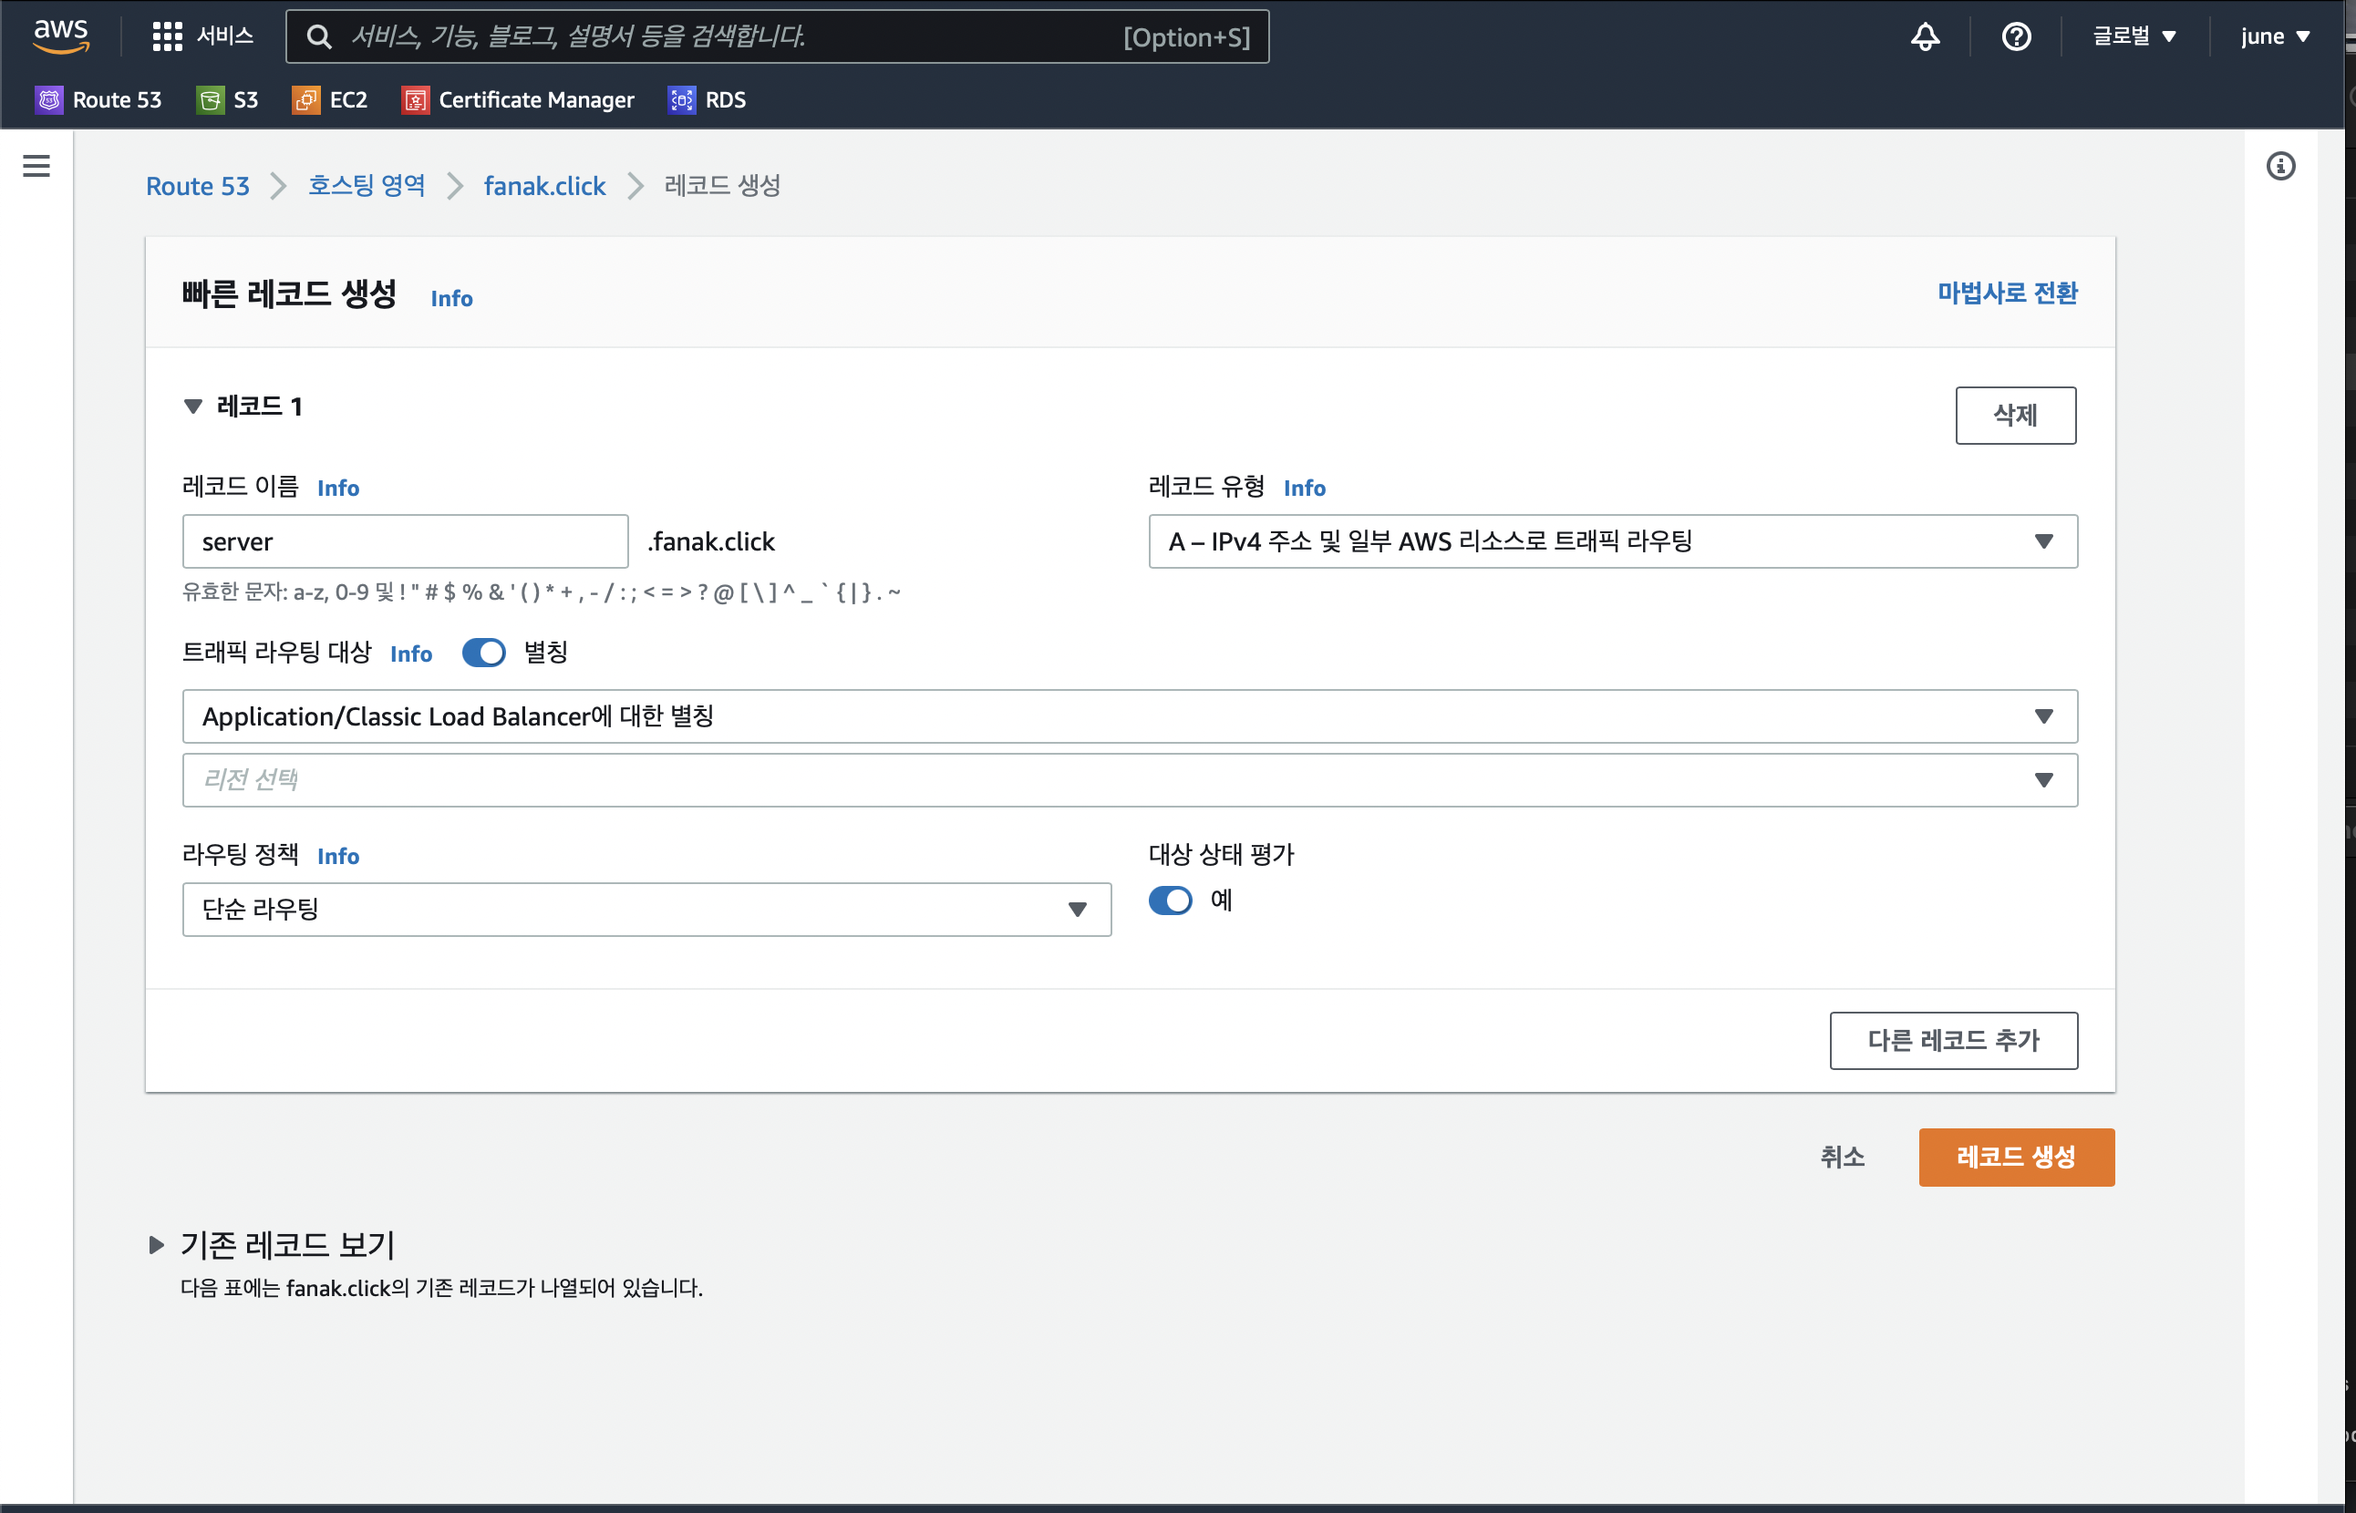Open S3 shortcut in favorites bar
This screenshot has width=2356, height=1513.
[228, 99]
